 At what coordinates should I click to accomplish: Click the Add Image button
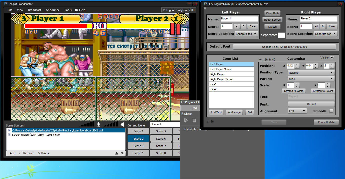[x=234, y=112]
